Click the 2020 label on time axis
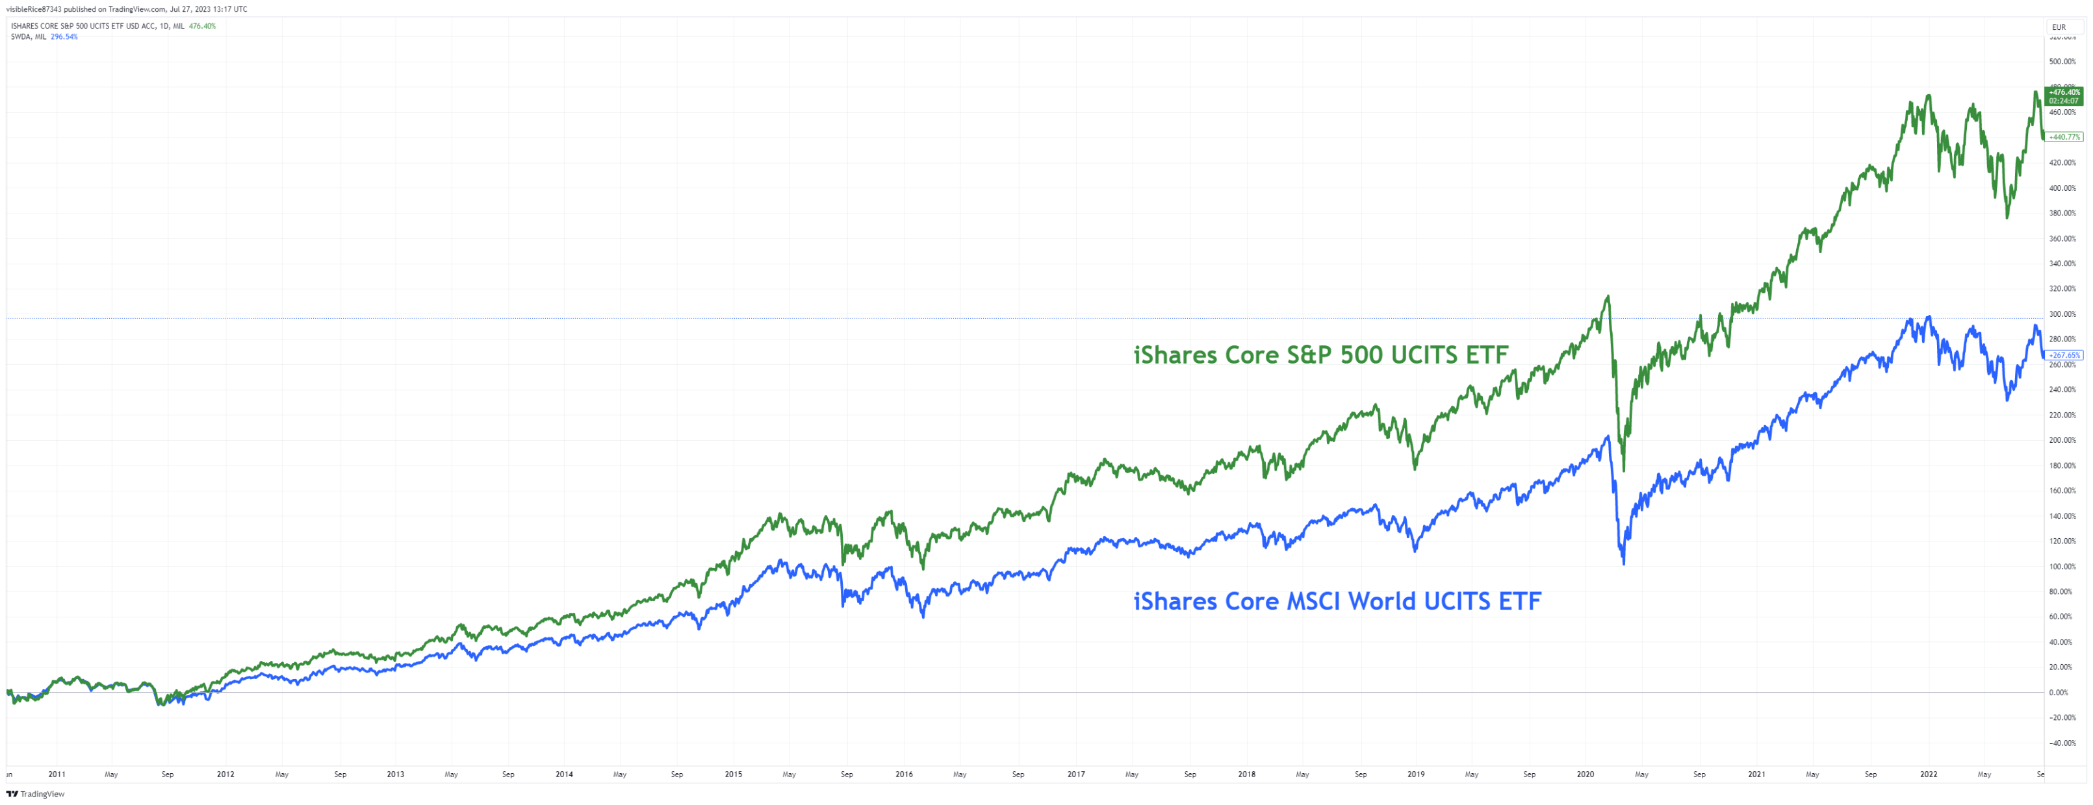The image size is (2093, 805). pyautogui.click(x=1584, y=774)
